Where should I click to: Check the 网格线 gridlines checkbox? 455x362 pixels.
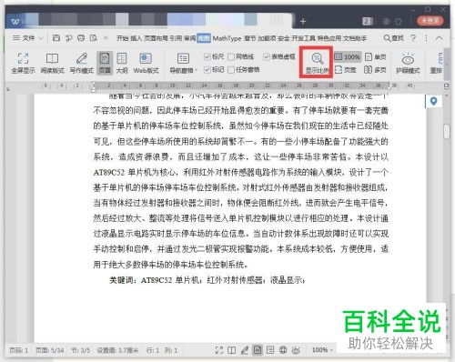231,56
